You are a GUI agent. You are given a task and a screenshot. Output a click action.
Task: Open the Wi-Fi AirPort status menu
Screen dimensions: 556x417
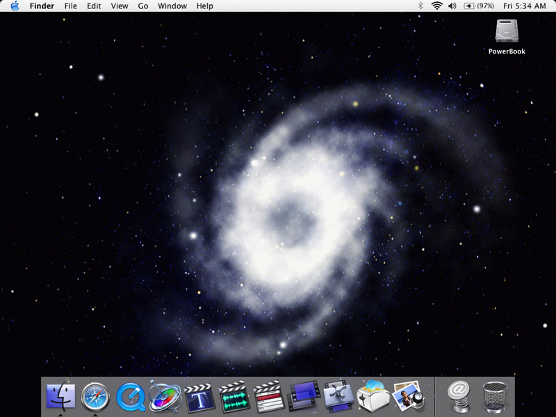point(437,6)
